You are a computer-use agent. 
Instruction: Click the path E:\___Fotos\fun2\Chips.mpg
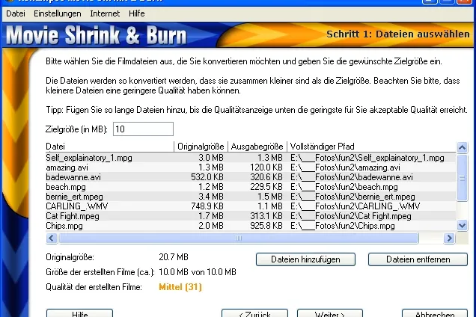(x=343, y=226)
